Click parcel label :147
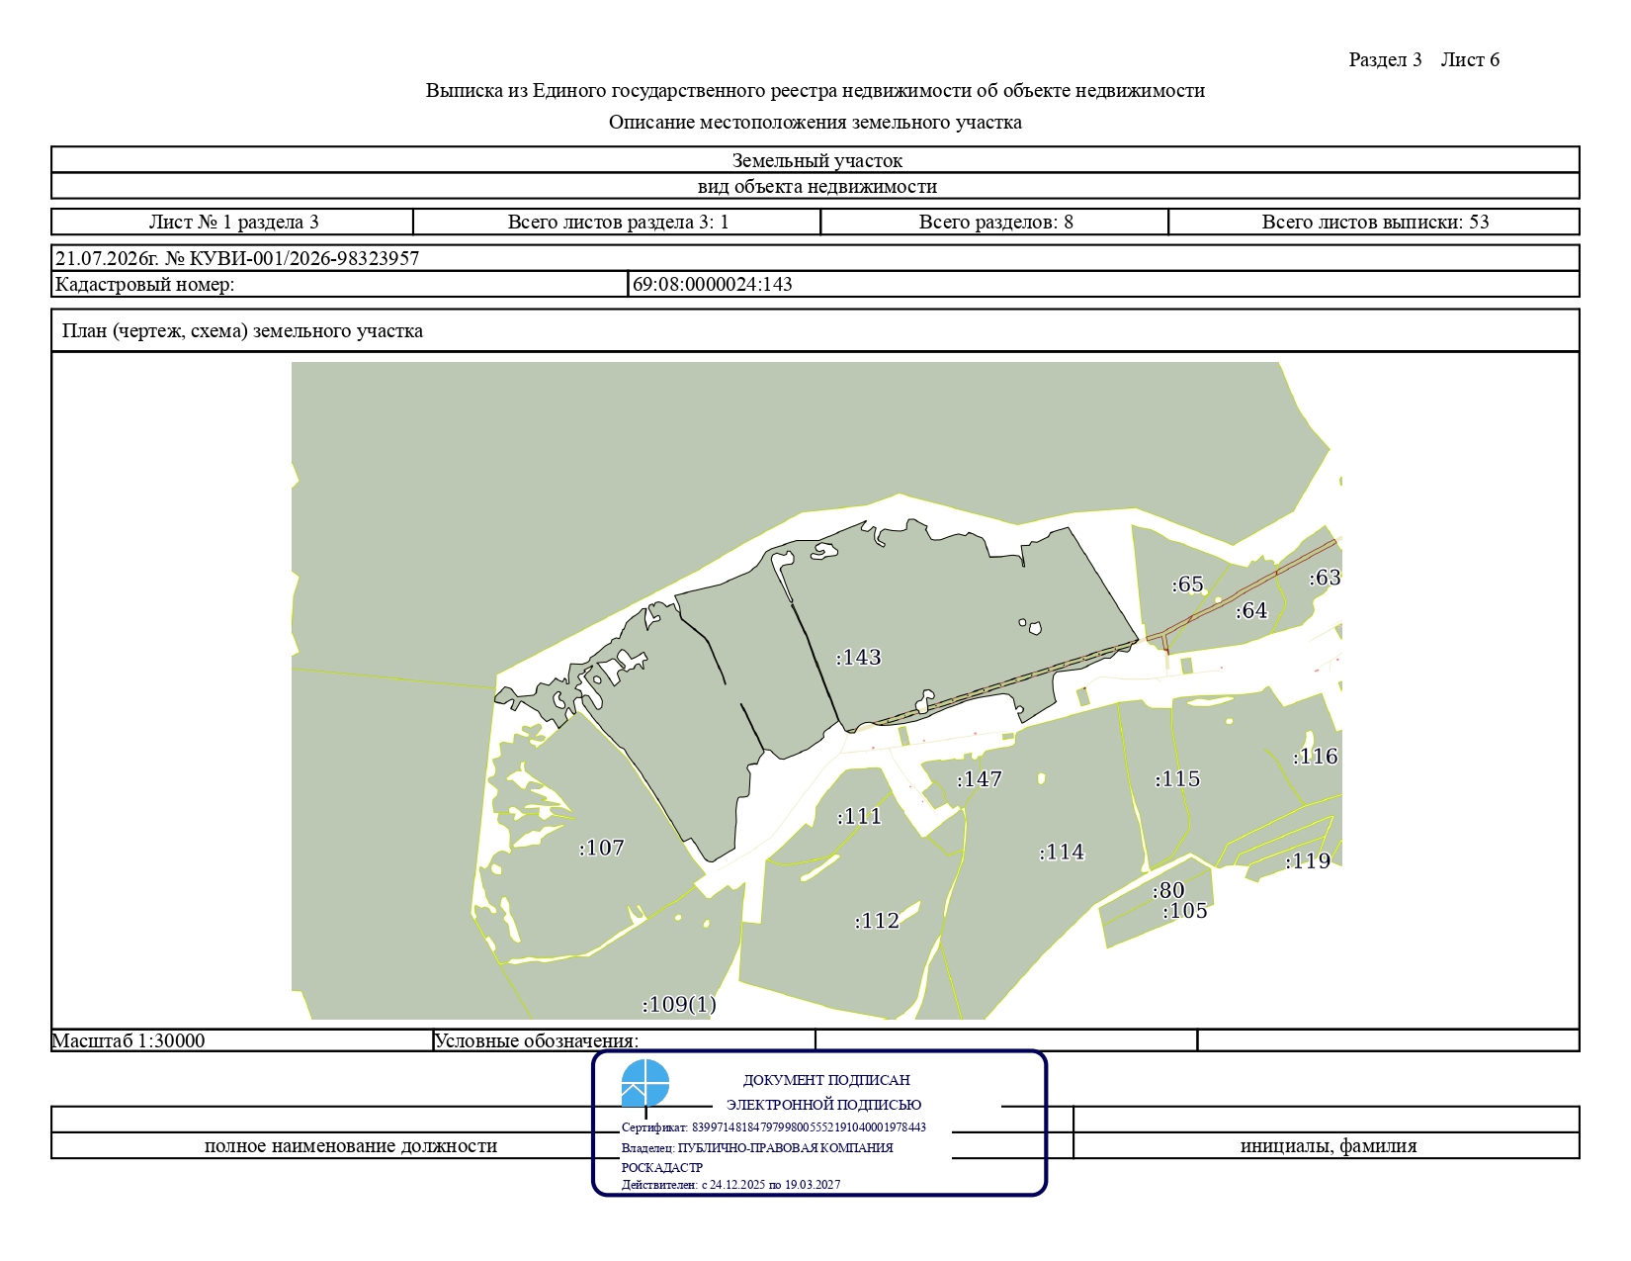1631x1261 pixels. point(979,779)
